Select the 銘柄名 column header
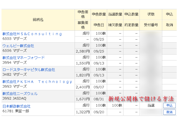The image size is (178, 117). (38, 20)
